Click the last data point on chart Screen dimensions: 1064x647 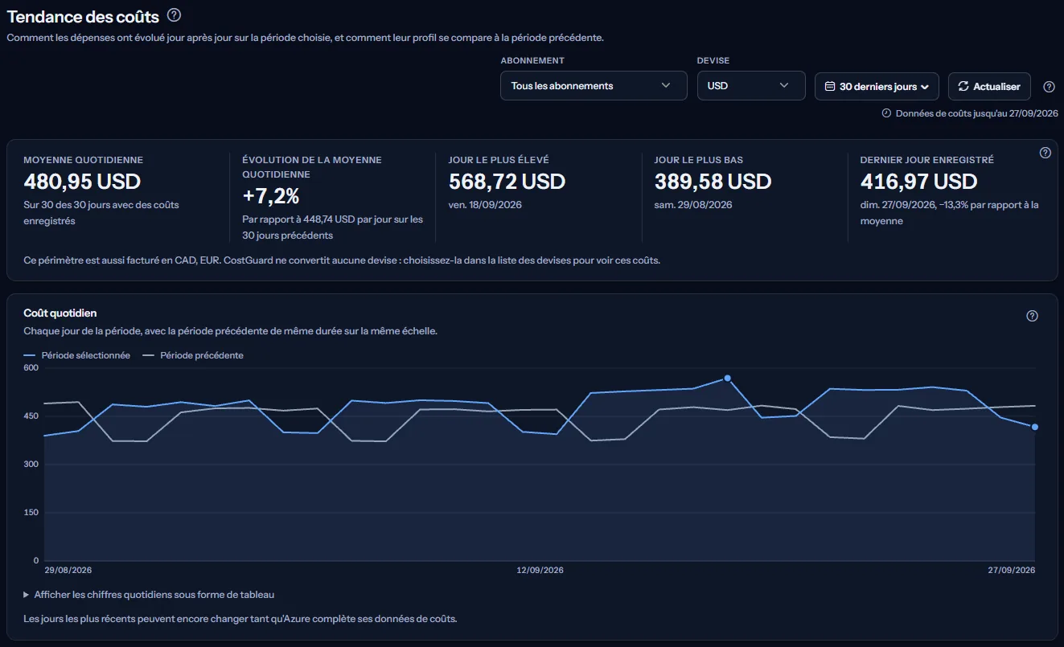pyautogui.click(x=1035, y=427)
